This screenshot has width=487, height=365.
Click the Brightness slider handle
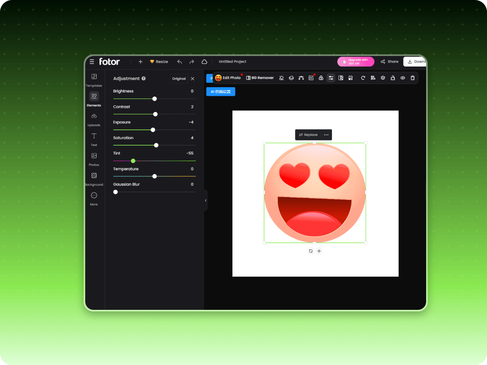155,99
